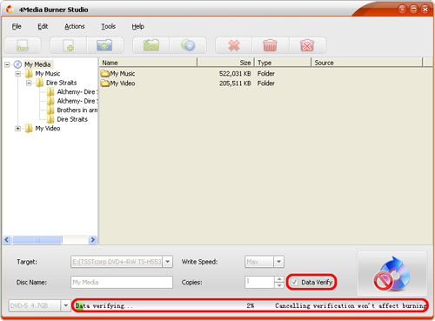Click the tree panel scrollbar right arrow

click(93, 240)
